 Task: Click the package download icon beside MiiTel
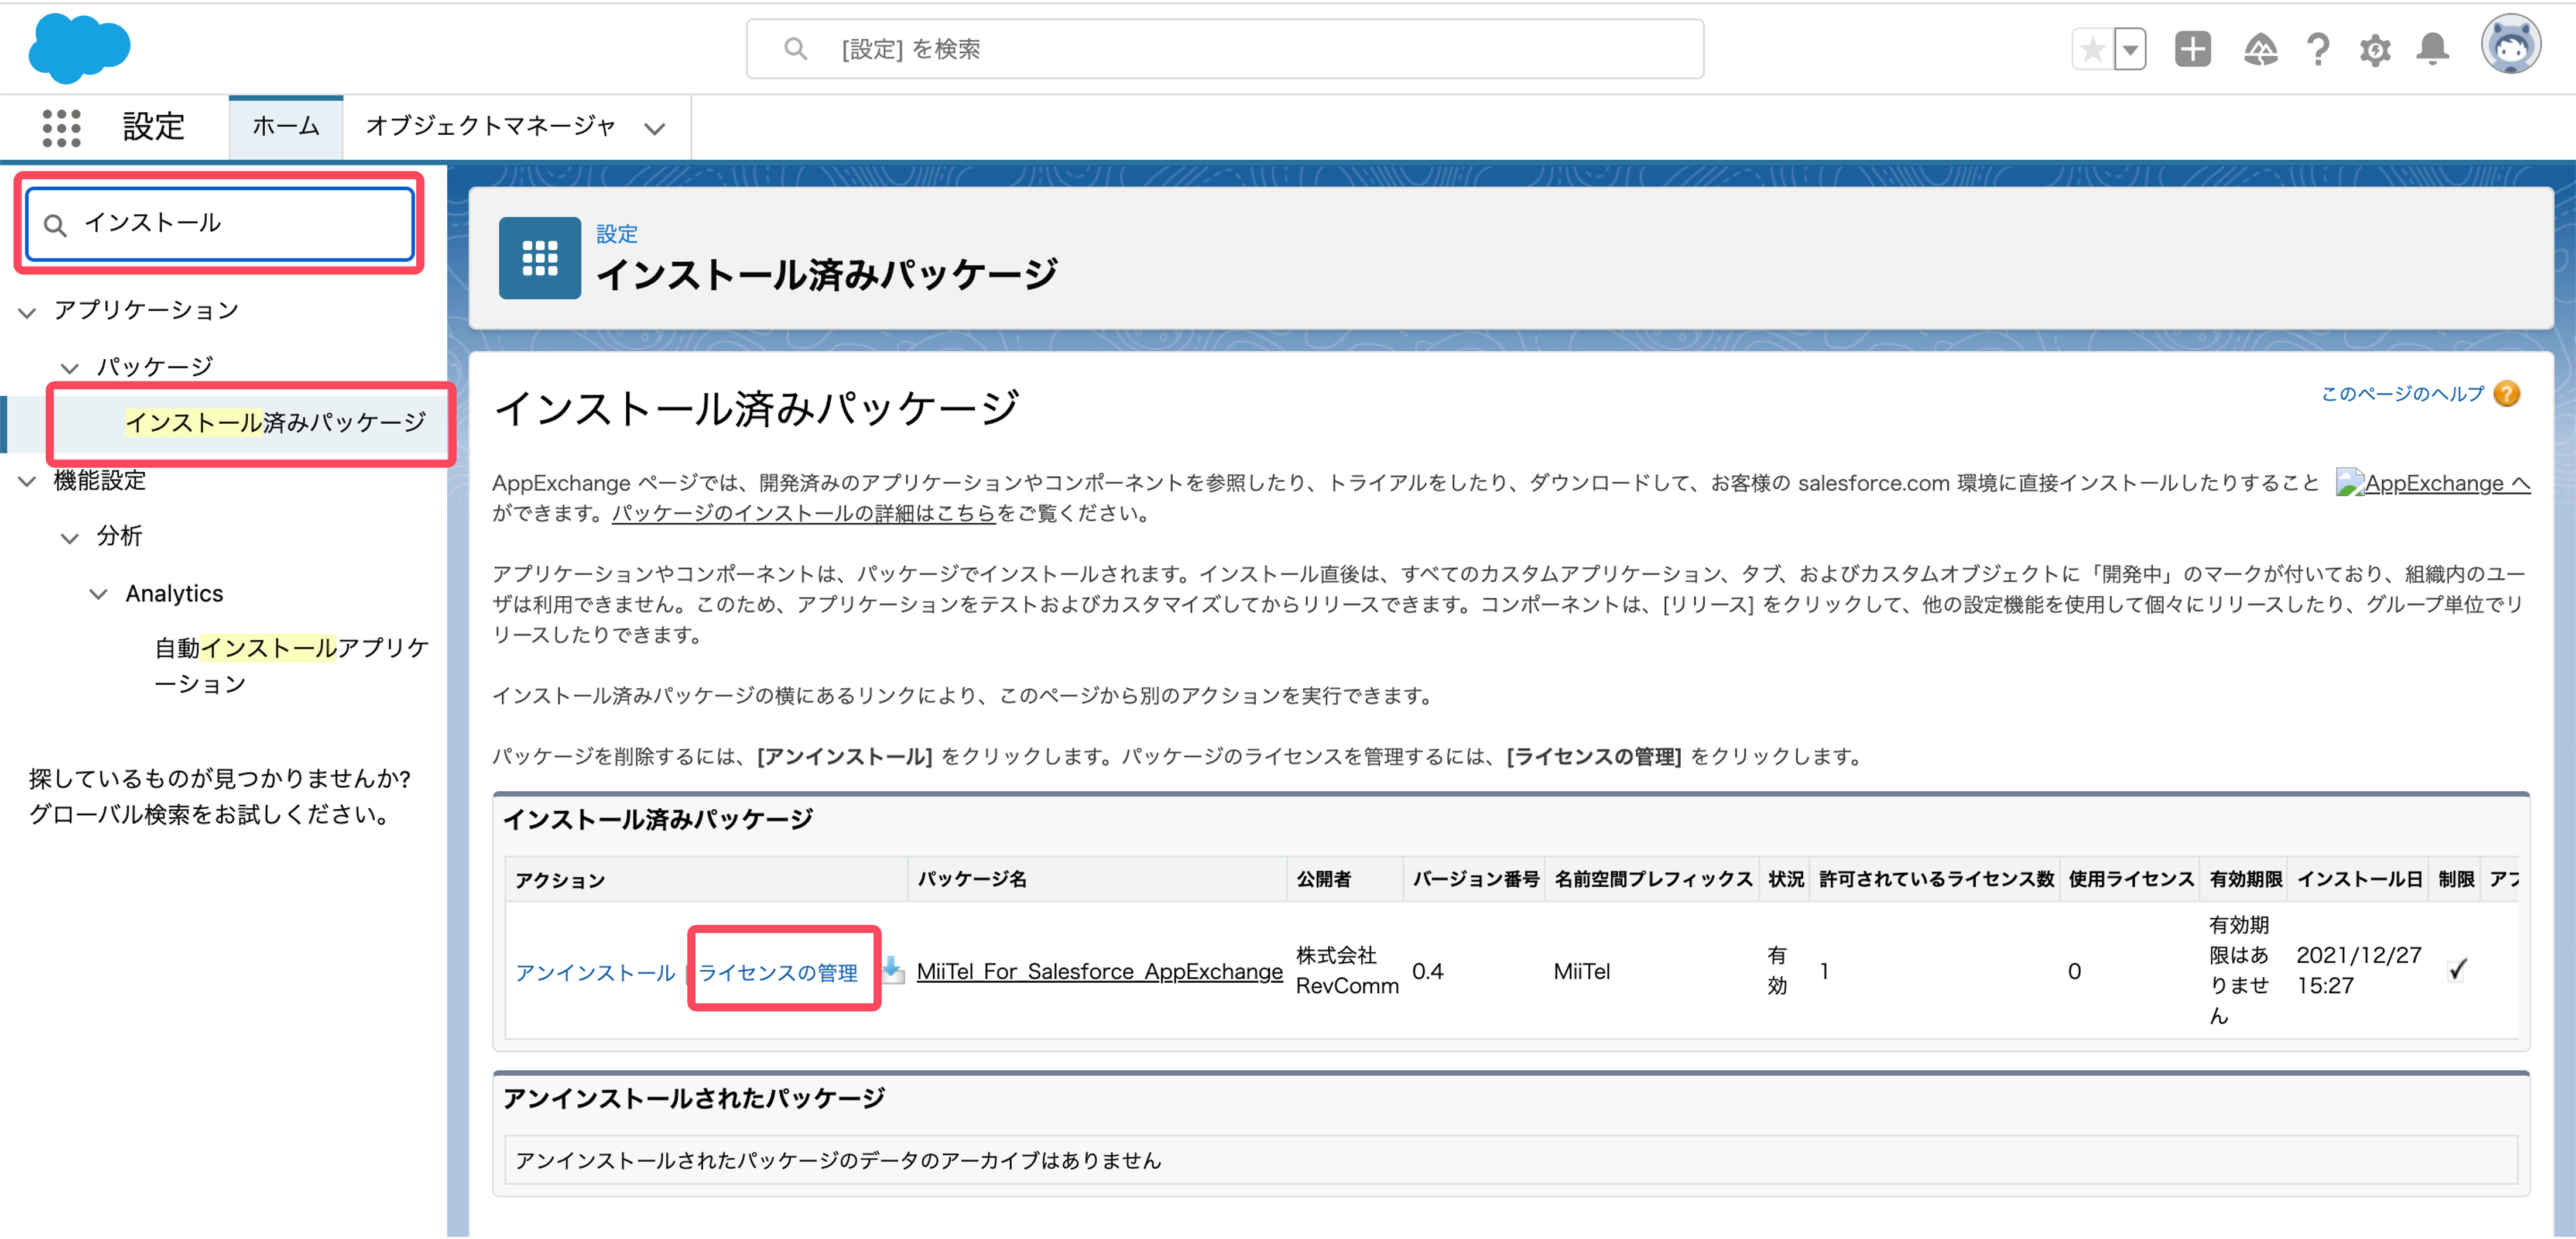click(892, 970)
